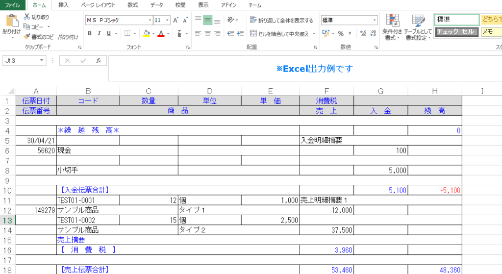The width and height of the screenshot is (502, 274).
Task: Toggle Bold formatting
Action: click(90, 33)
